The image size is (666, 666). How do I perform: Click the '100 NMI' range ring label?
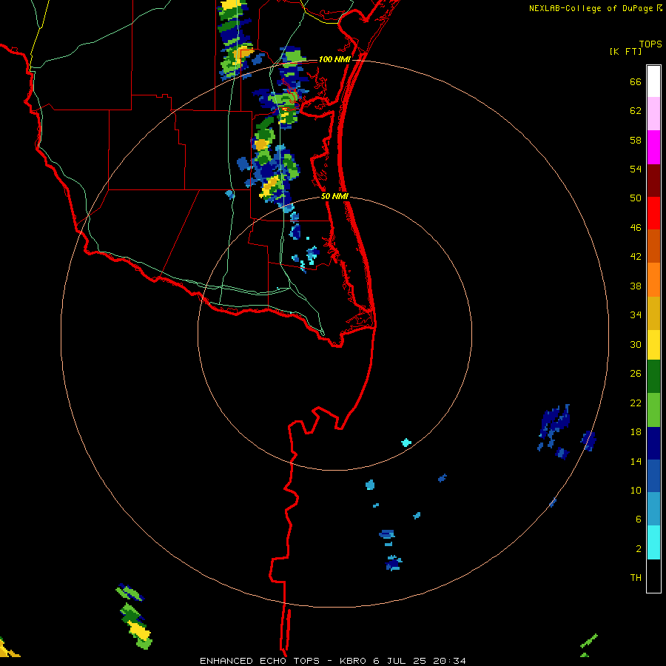click(x=334, y=59)
